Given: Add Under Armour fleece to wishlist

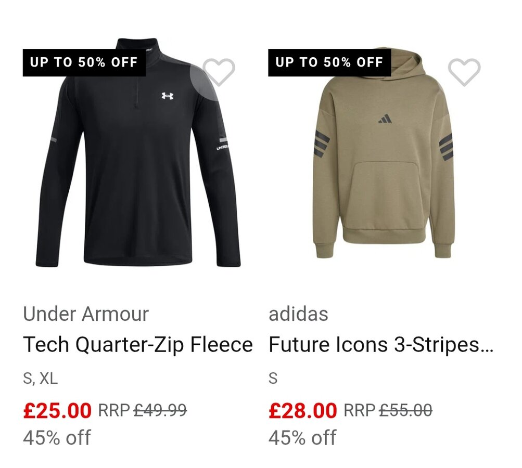Looking at the screenshot, I should (x=219, y=72).
